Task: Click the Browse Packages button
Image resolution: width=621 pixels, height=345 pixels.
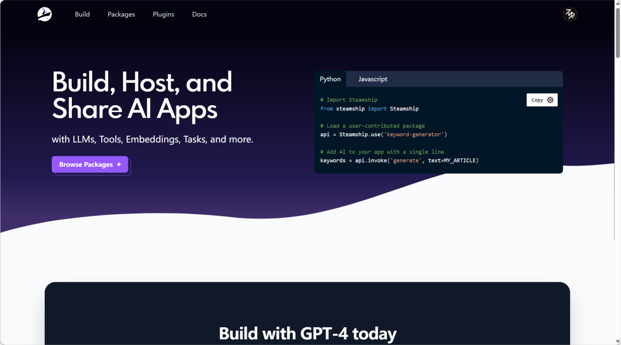Action: point(90,164)
